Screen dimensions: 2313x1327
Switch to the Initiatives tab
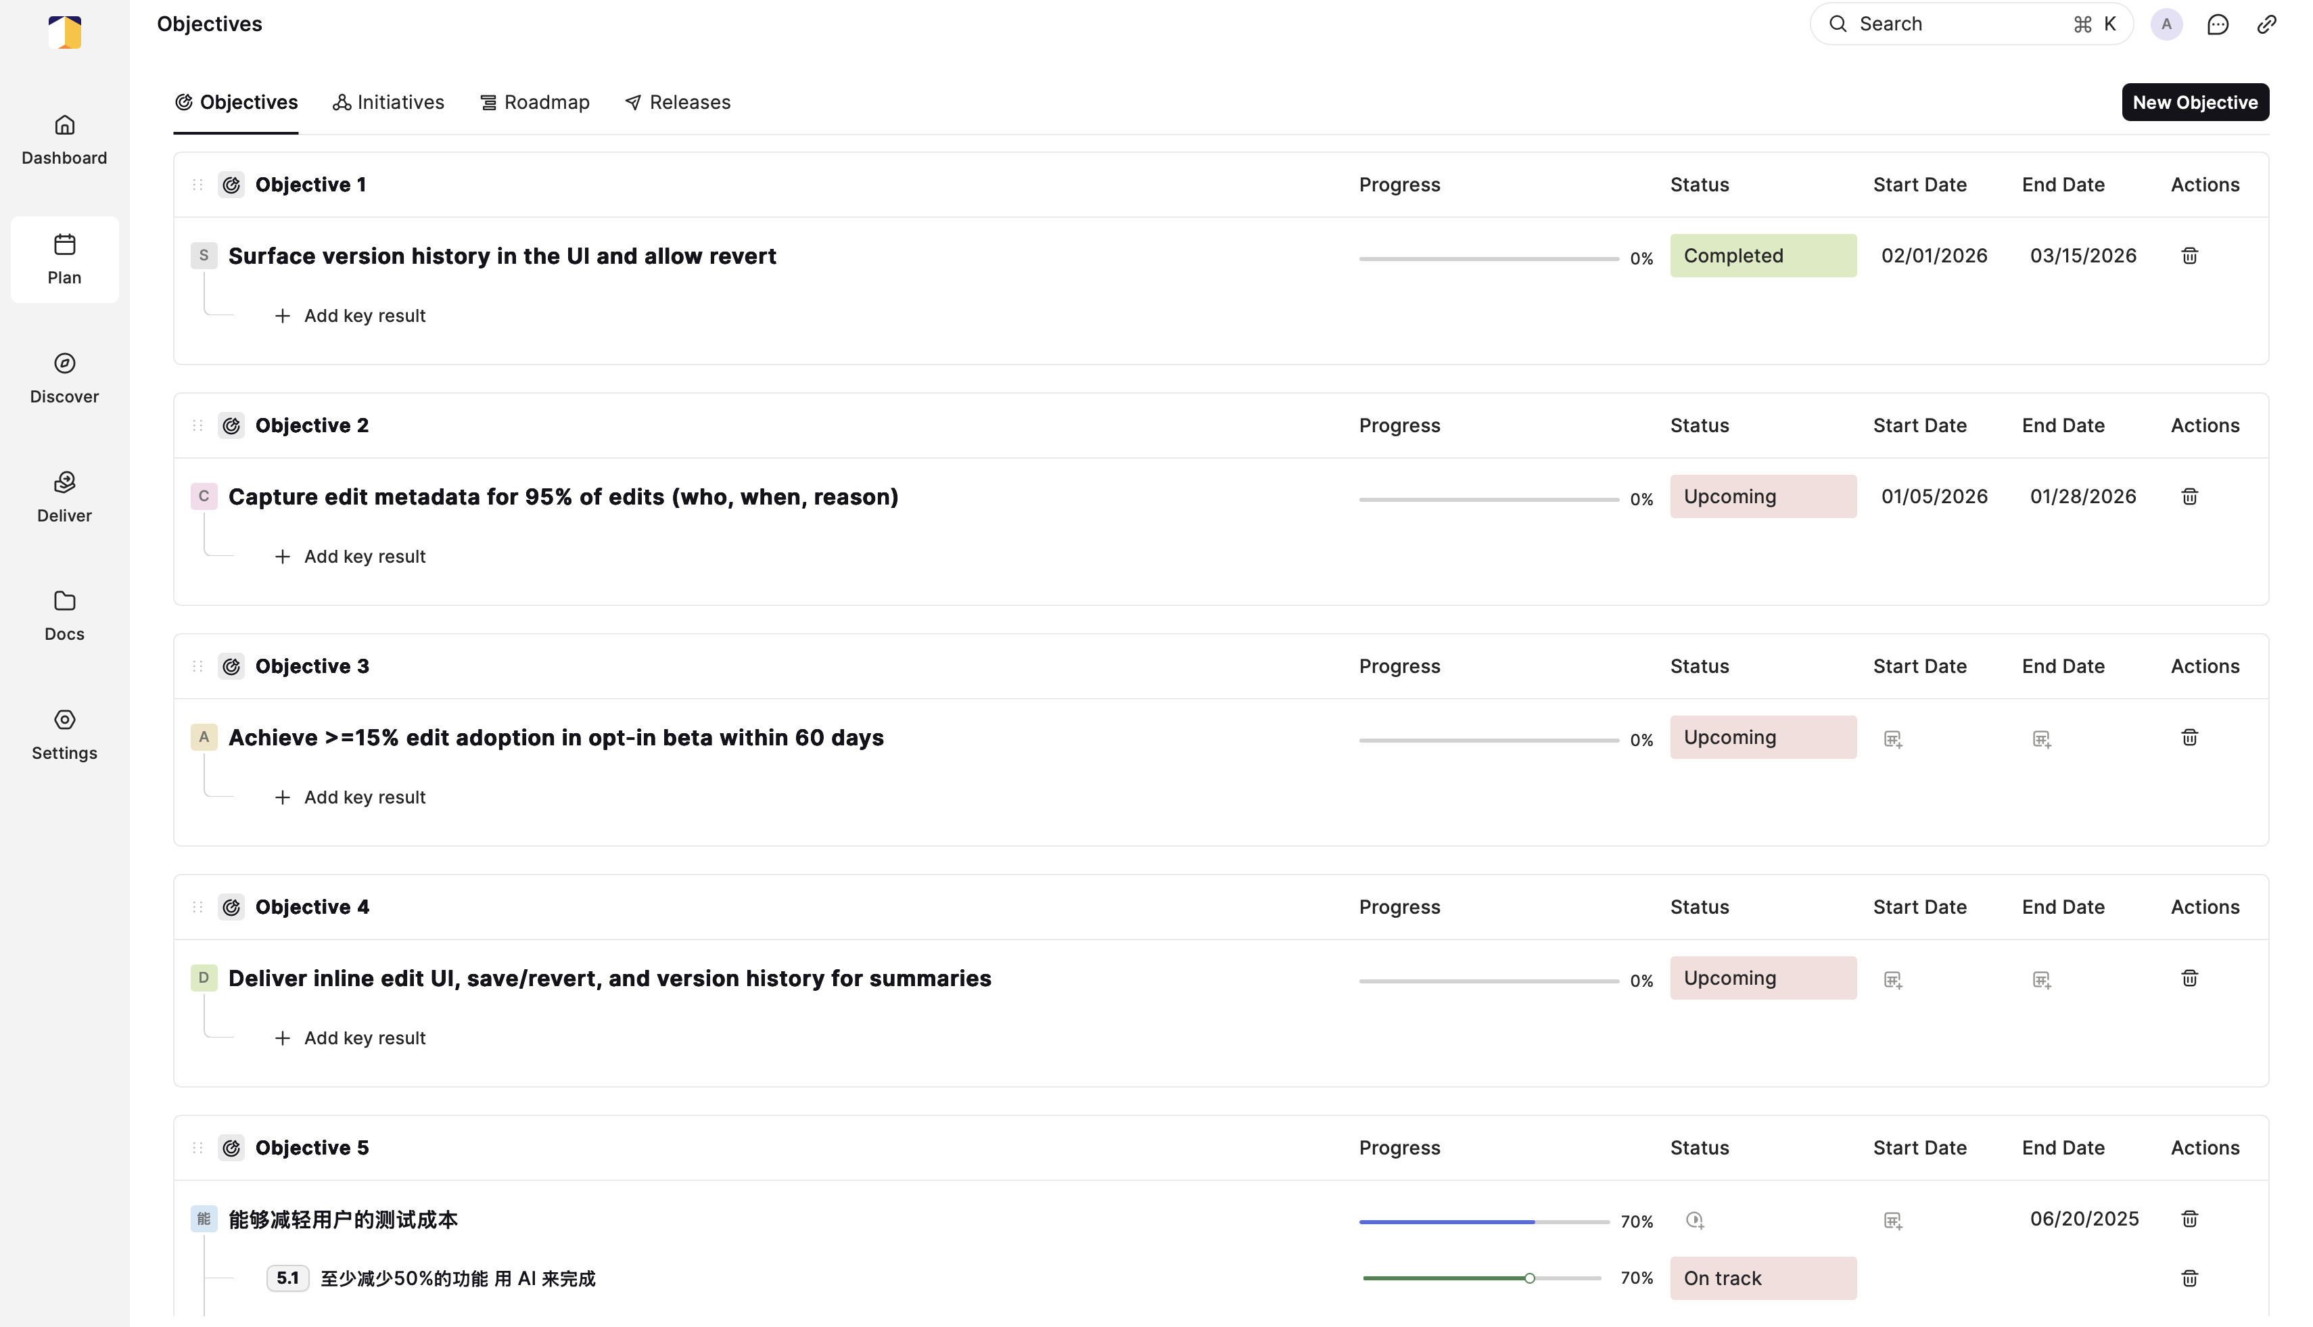point(388,102)
